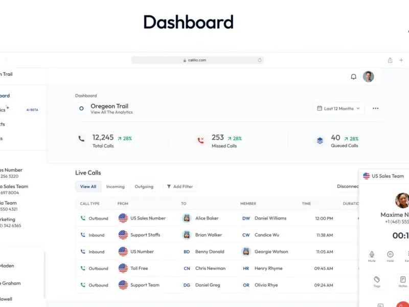Screen dimensions: 409x307
Task: Open the user profile avatar
Action: click(368, 76)
